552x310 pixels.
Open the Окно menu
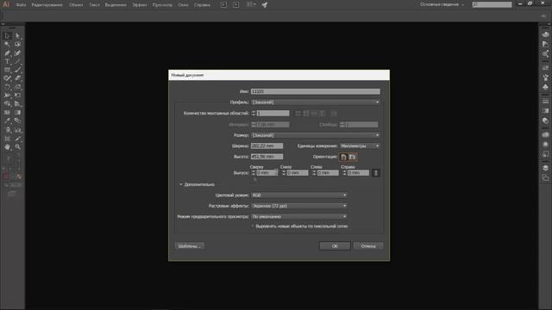click(183, 5)
